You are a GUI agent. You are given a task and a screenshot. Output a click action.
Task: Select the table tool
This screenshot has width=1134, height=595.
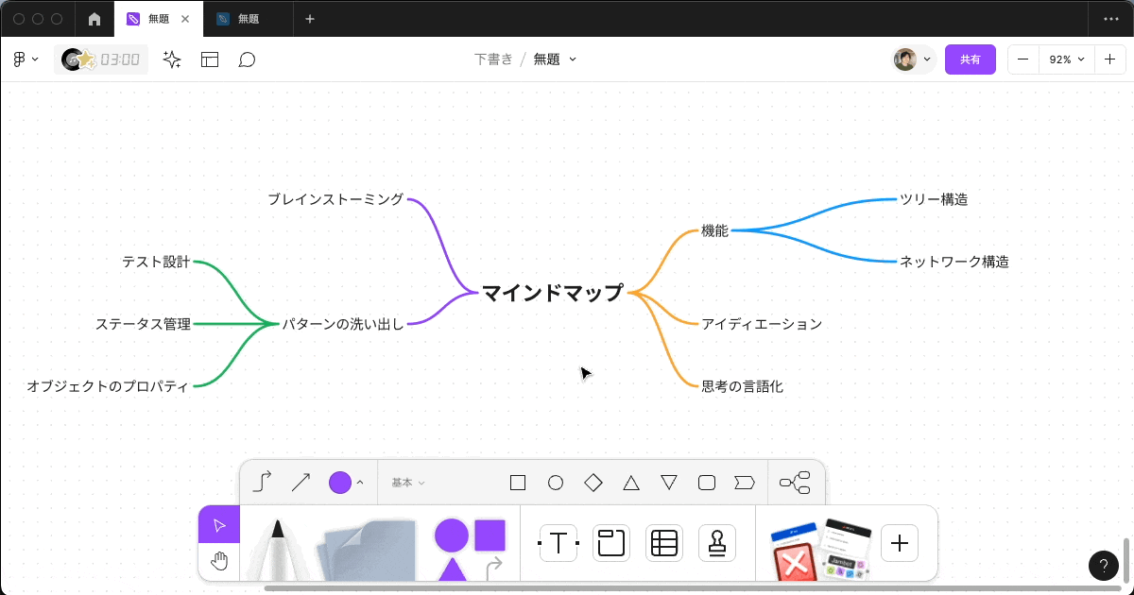pos(664,543)
